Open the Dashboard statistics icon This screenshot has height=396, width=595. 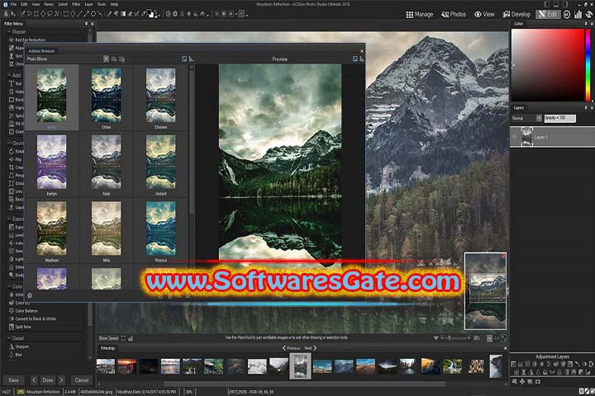pos(578,14)
